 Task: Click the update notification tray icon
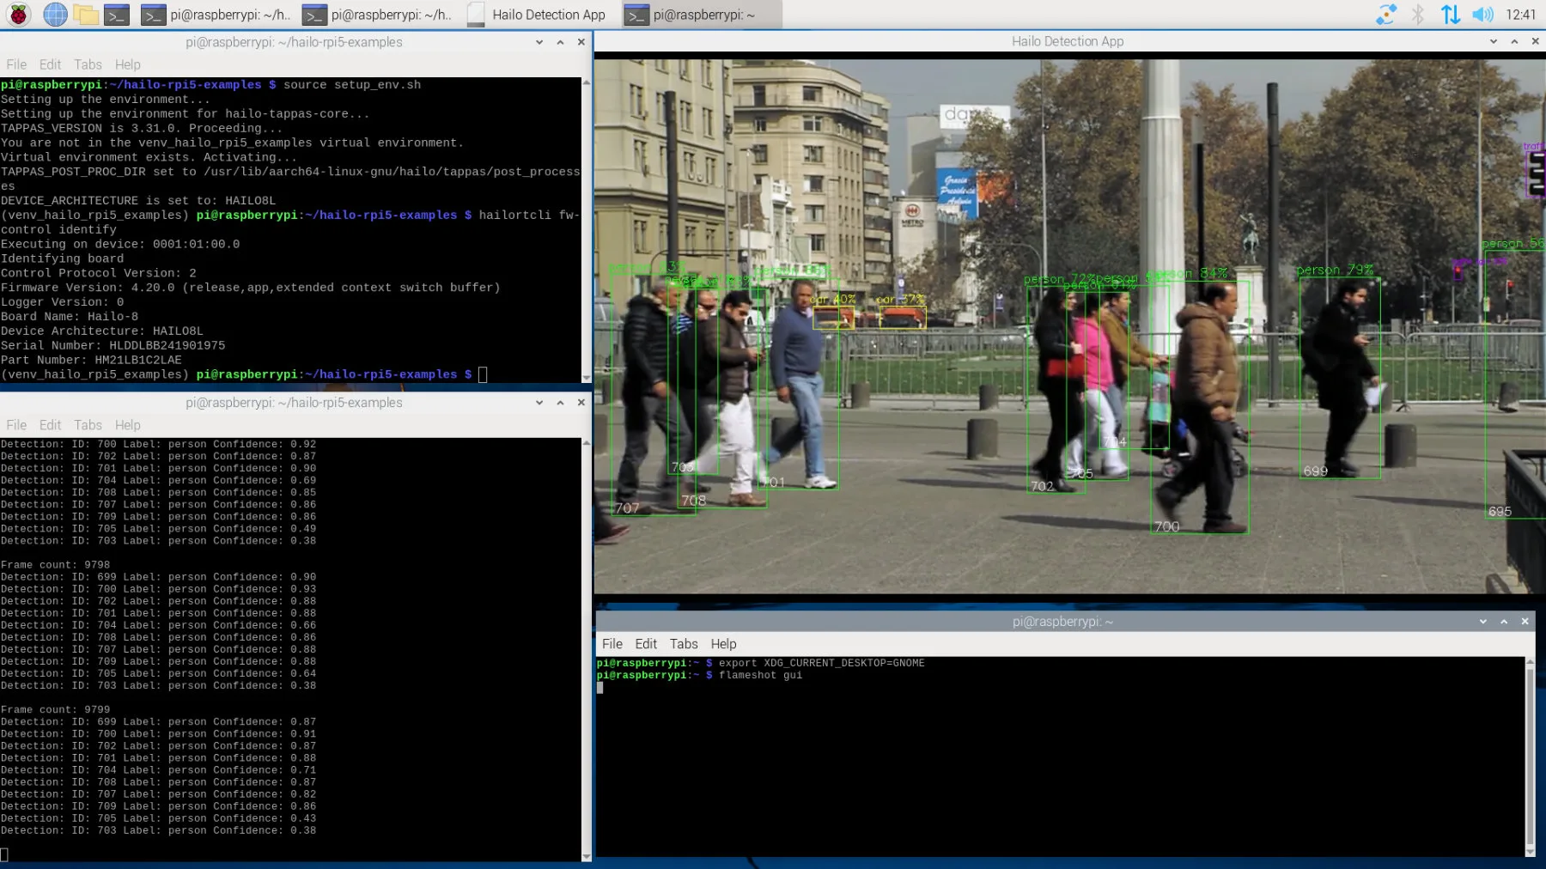(x=1385, y=15)
